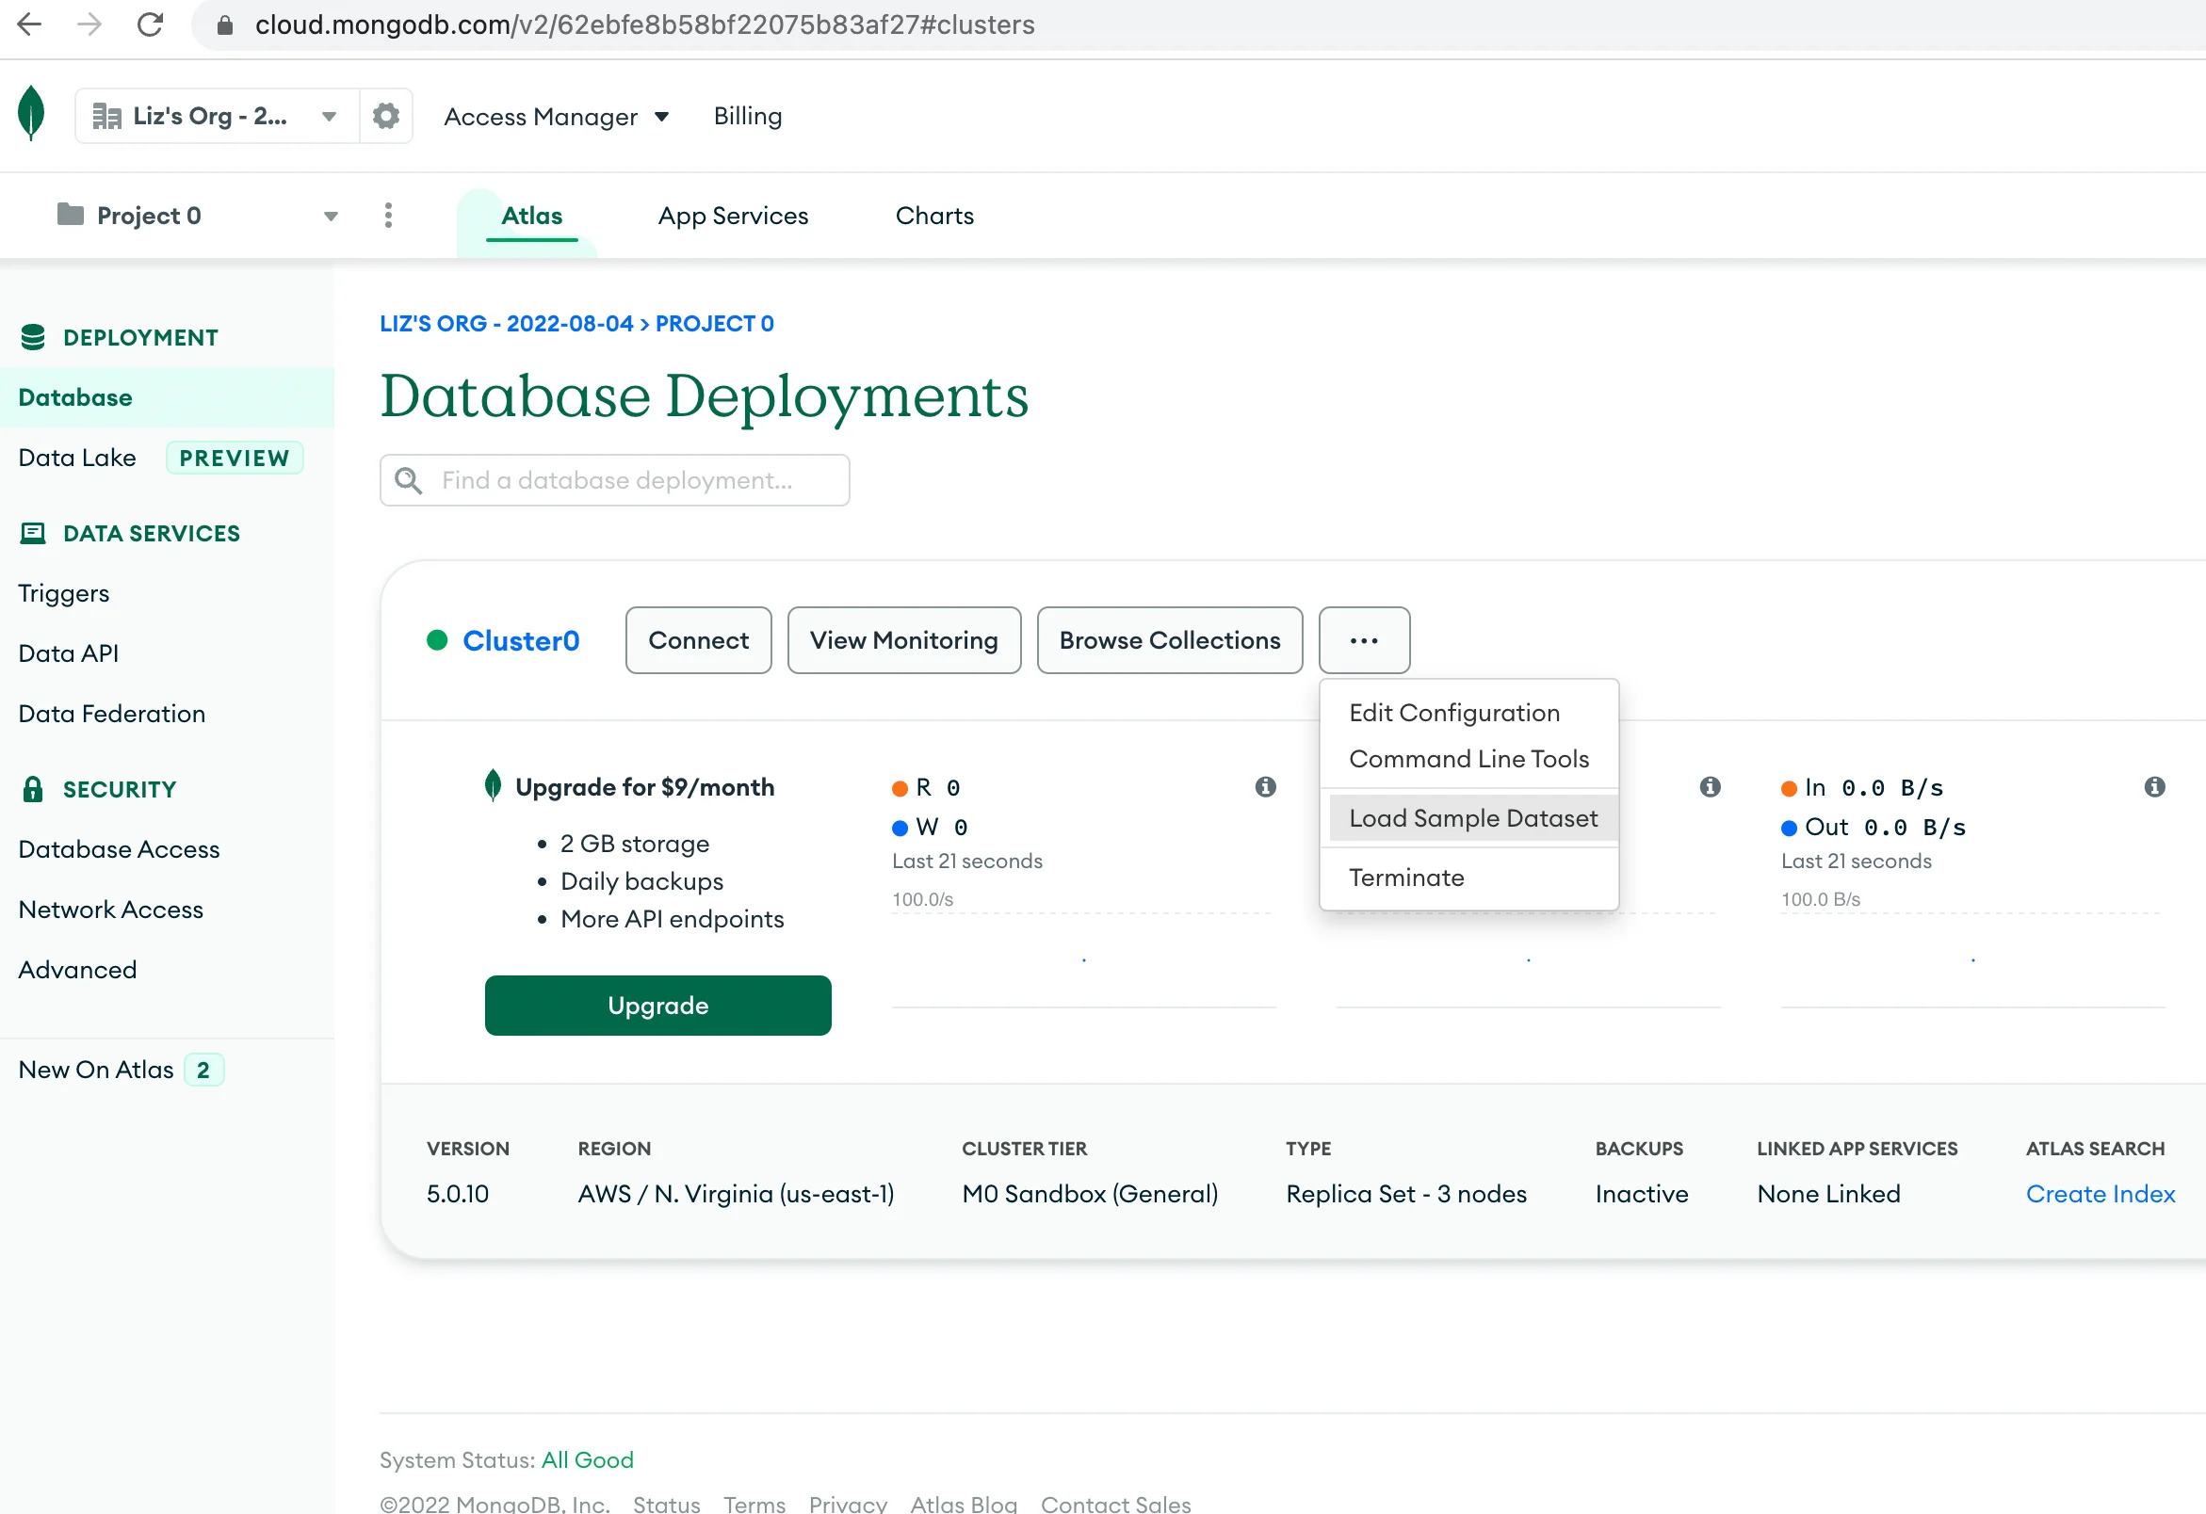
Task: Click the Atlas Blog footer link
Action: pyautogui.click(x=964, y=1504)
